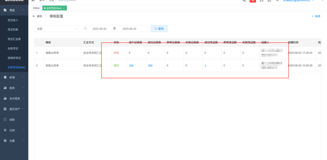Screen dimensions: 327x160
Task: Click the 凭证 document icon in sidebar
Action: pyautogui.click(x=5, y=10)
